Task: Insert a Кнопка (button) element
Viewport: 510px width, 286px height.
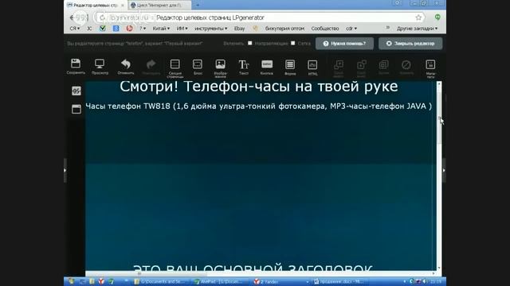Action: pos(267,67)
